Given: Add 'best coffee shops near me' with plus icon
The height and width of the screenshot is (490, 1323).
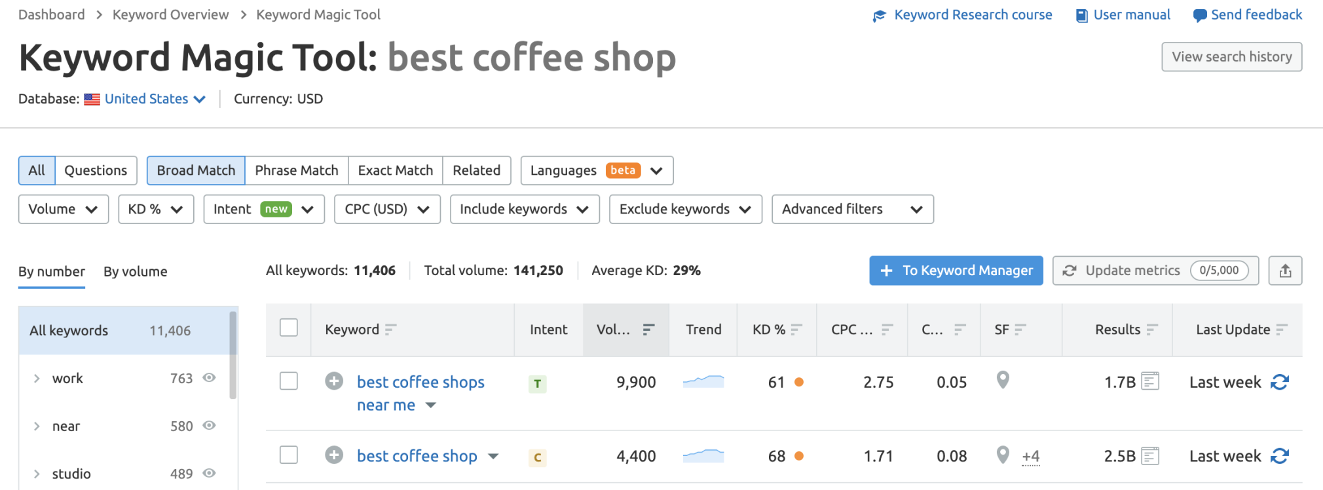Looking at the screenshot, I should click(334, 381).
